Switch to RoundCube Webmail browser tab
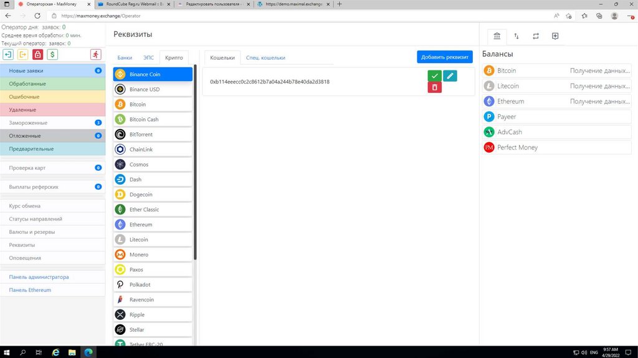This screenshot has width=638, height=358. [135, 4]
